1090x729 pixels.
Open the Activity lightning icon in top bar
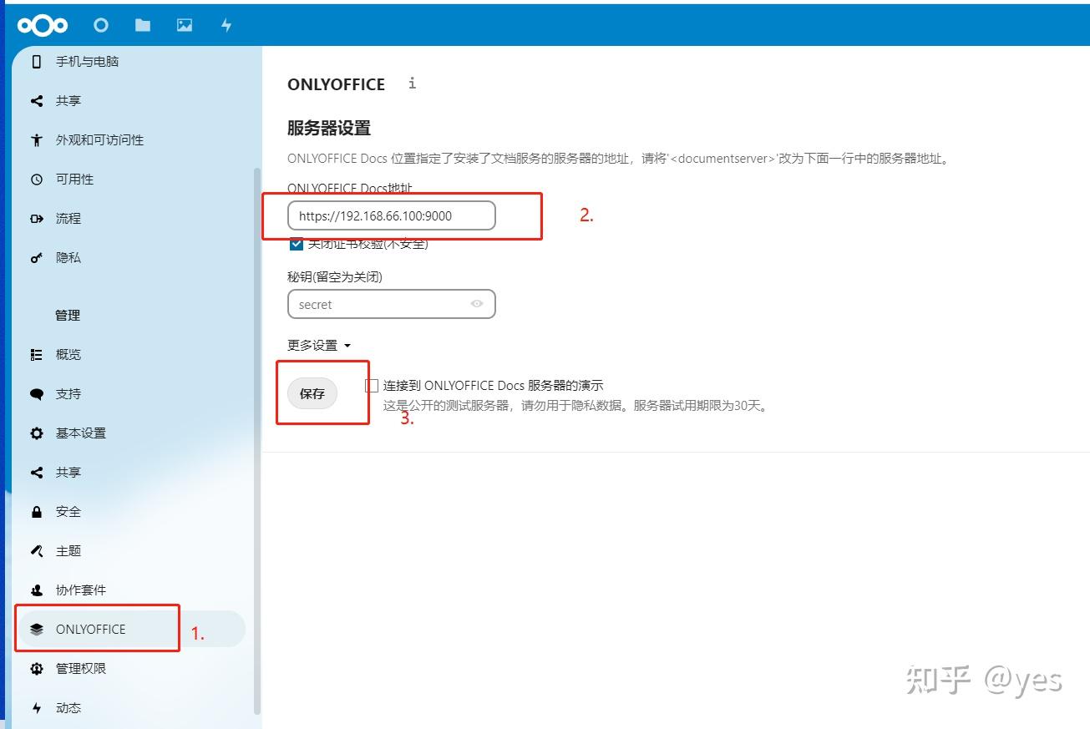point(226,25)
